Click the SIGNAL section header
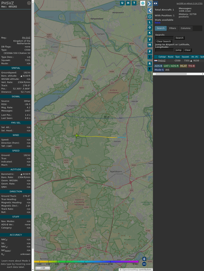 pyautogui.click(x=16, y=97)
